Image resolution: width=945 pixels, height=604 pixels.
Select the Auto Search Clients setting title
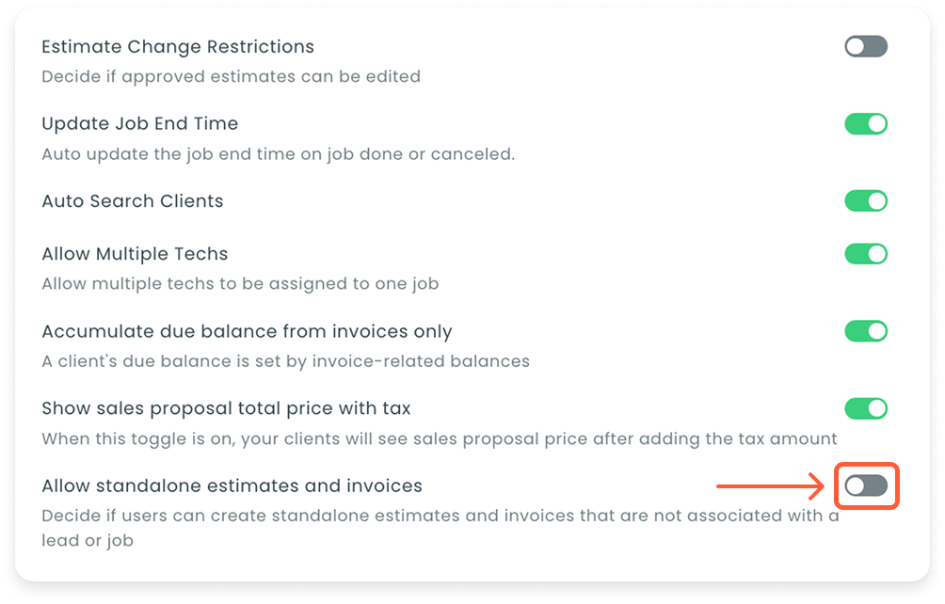133,200
